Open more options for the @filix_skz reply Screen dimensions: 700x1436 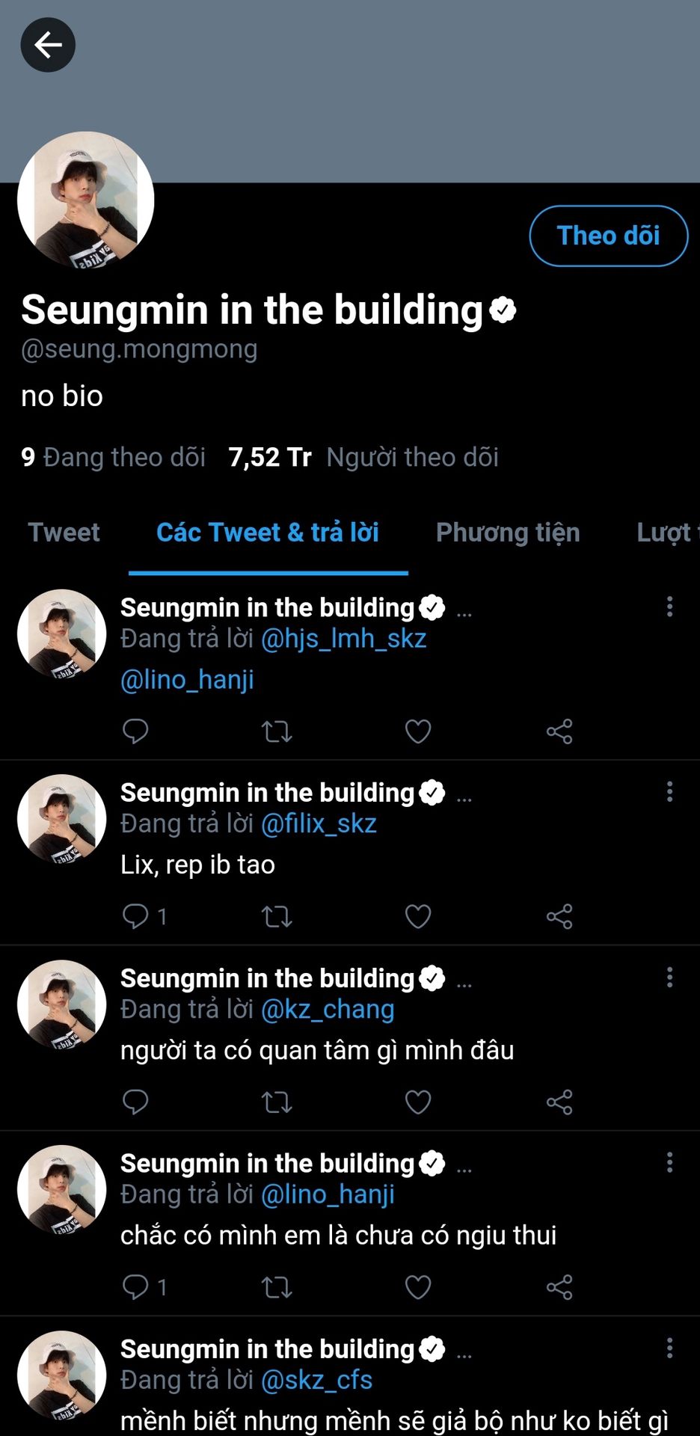[x=669, y=791]
